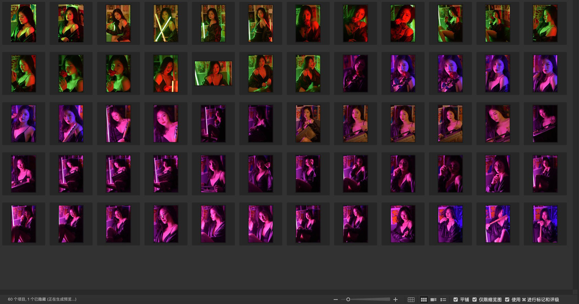Click the vertical scrollbar on right edge
The height and width of the screenshot is (304, 579).
(576, 144)
